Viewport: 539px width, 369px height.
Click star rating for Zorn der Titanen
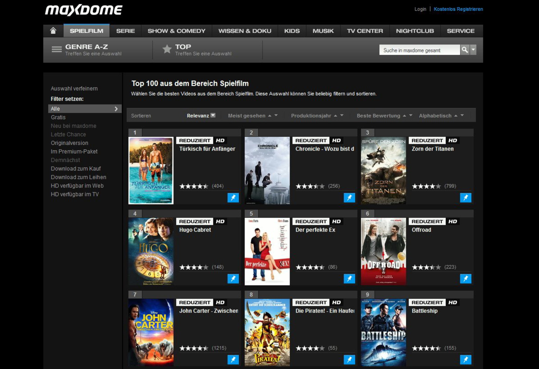click(x=426, y=186)
